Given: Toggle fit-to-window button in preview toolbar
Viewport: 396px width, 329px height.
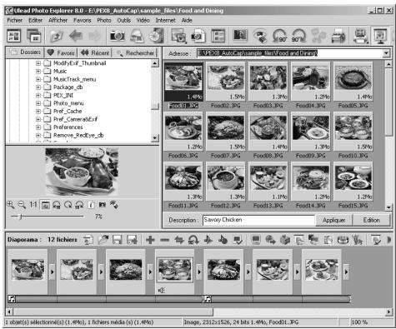Looking at the screenshot, I should 45,205.
